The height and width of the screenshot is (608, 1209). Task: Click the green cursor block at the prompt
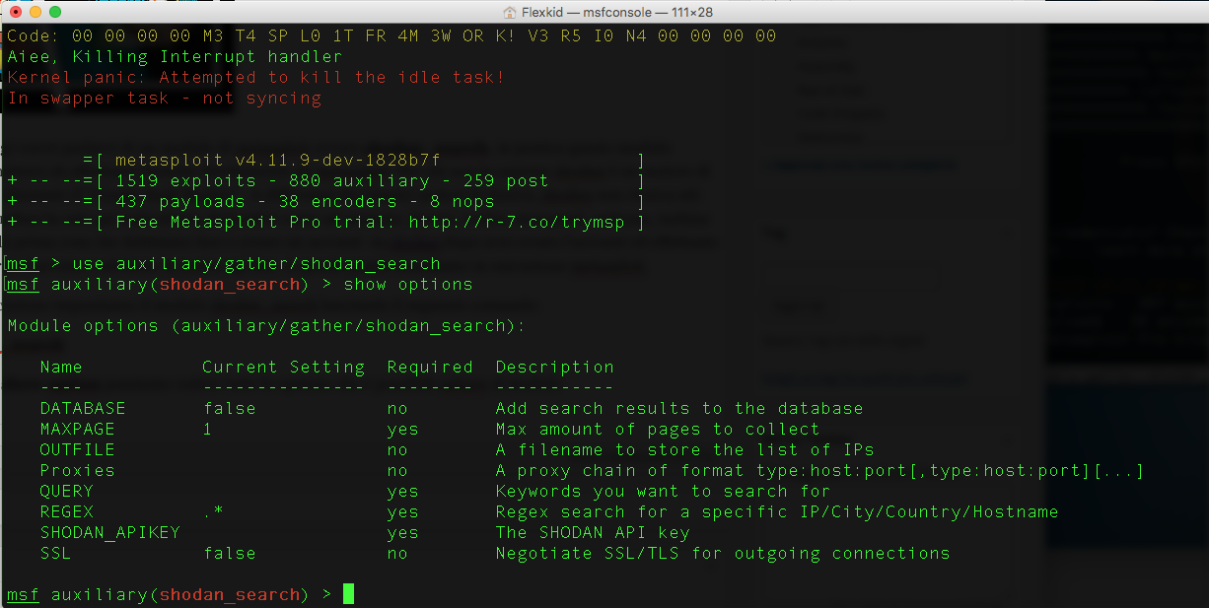348,594
